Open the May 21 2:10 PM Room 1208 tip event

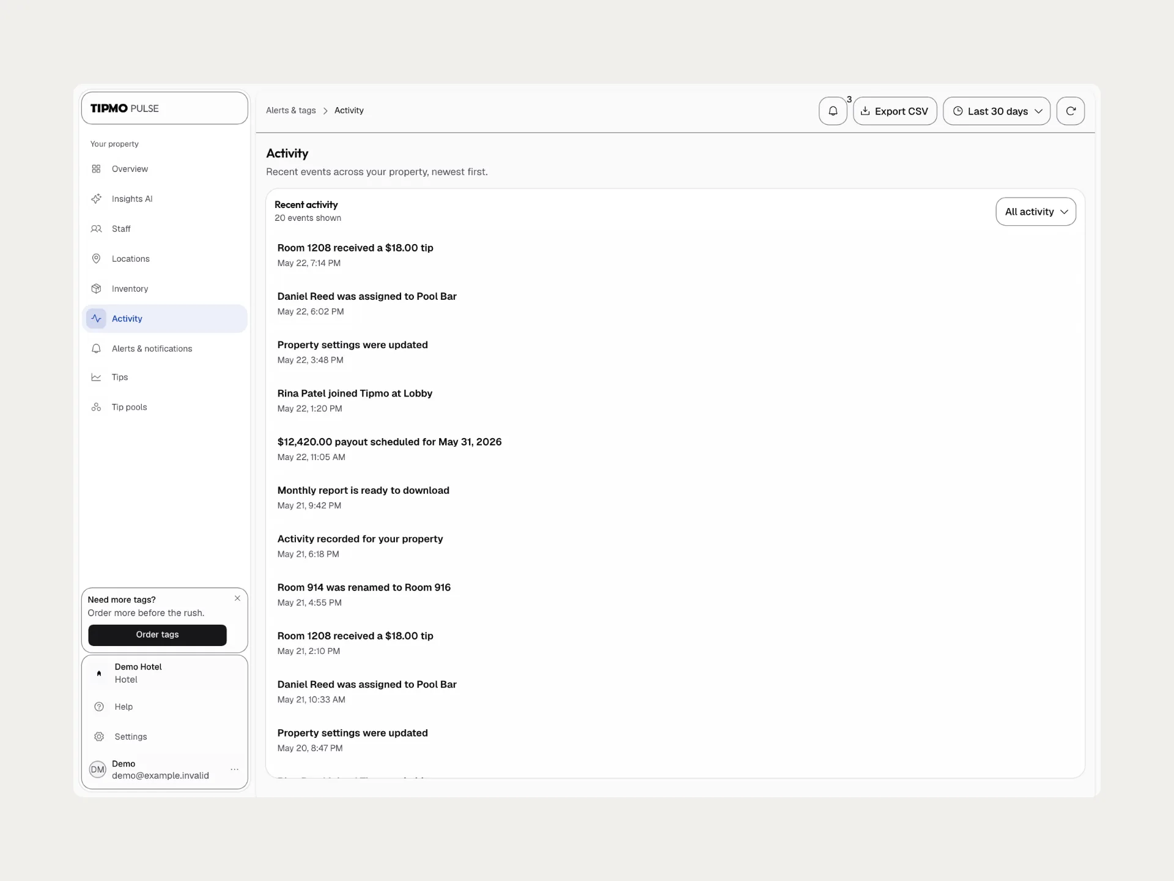[x=675, y=643]
